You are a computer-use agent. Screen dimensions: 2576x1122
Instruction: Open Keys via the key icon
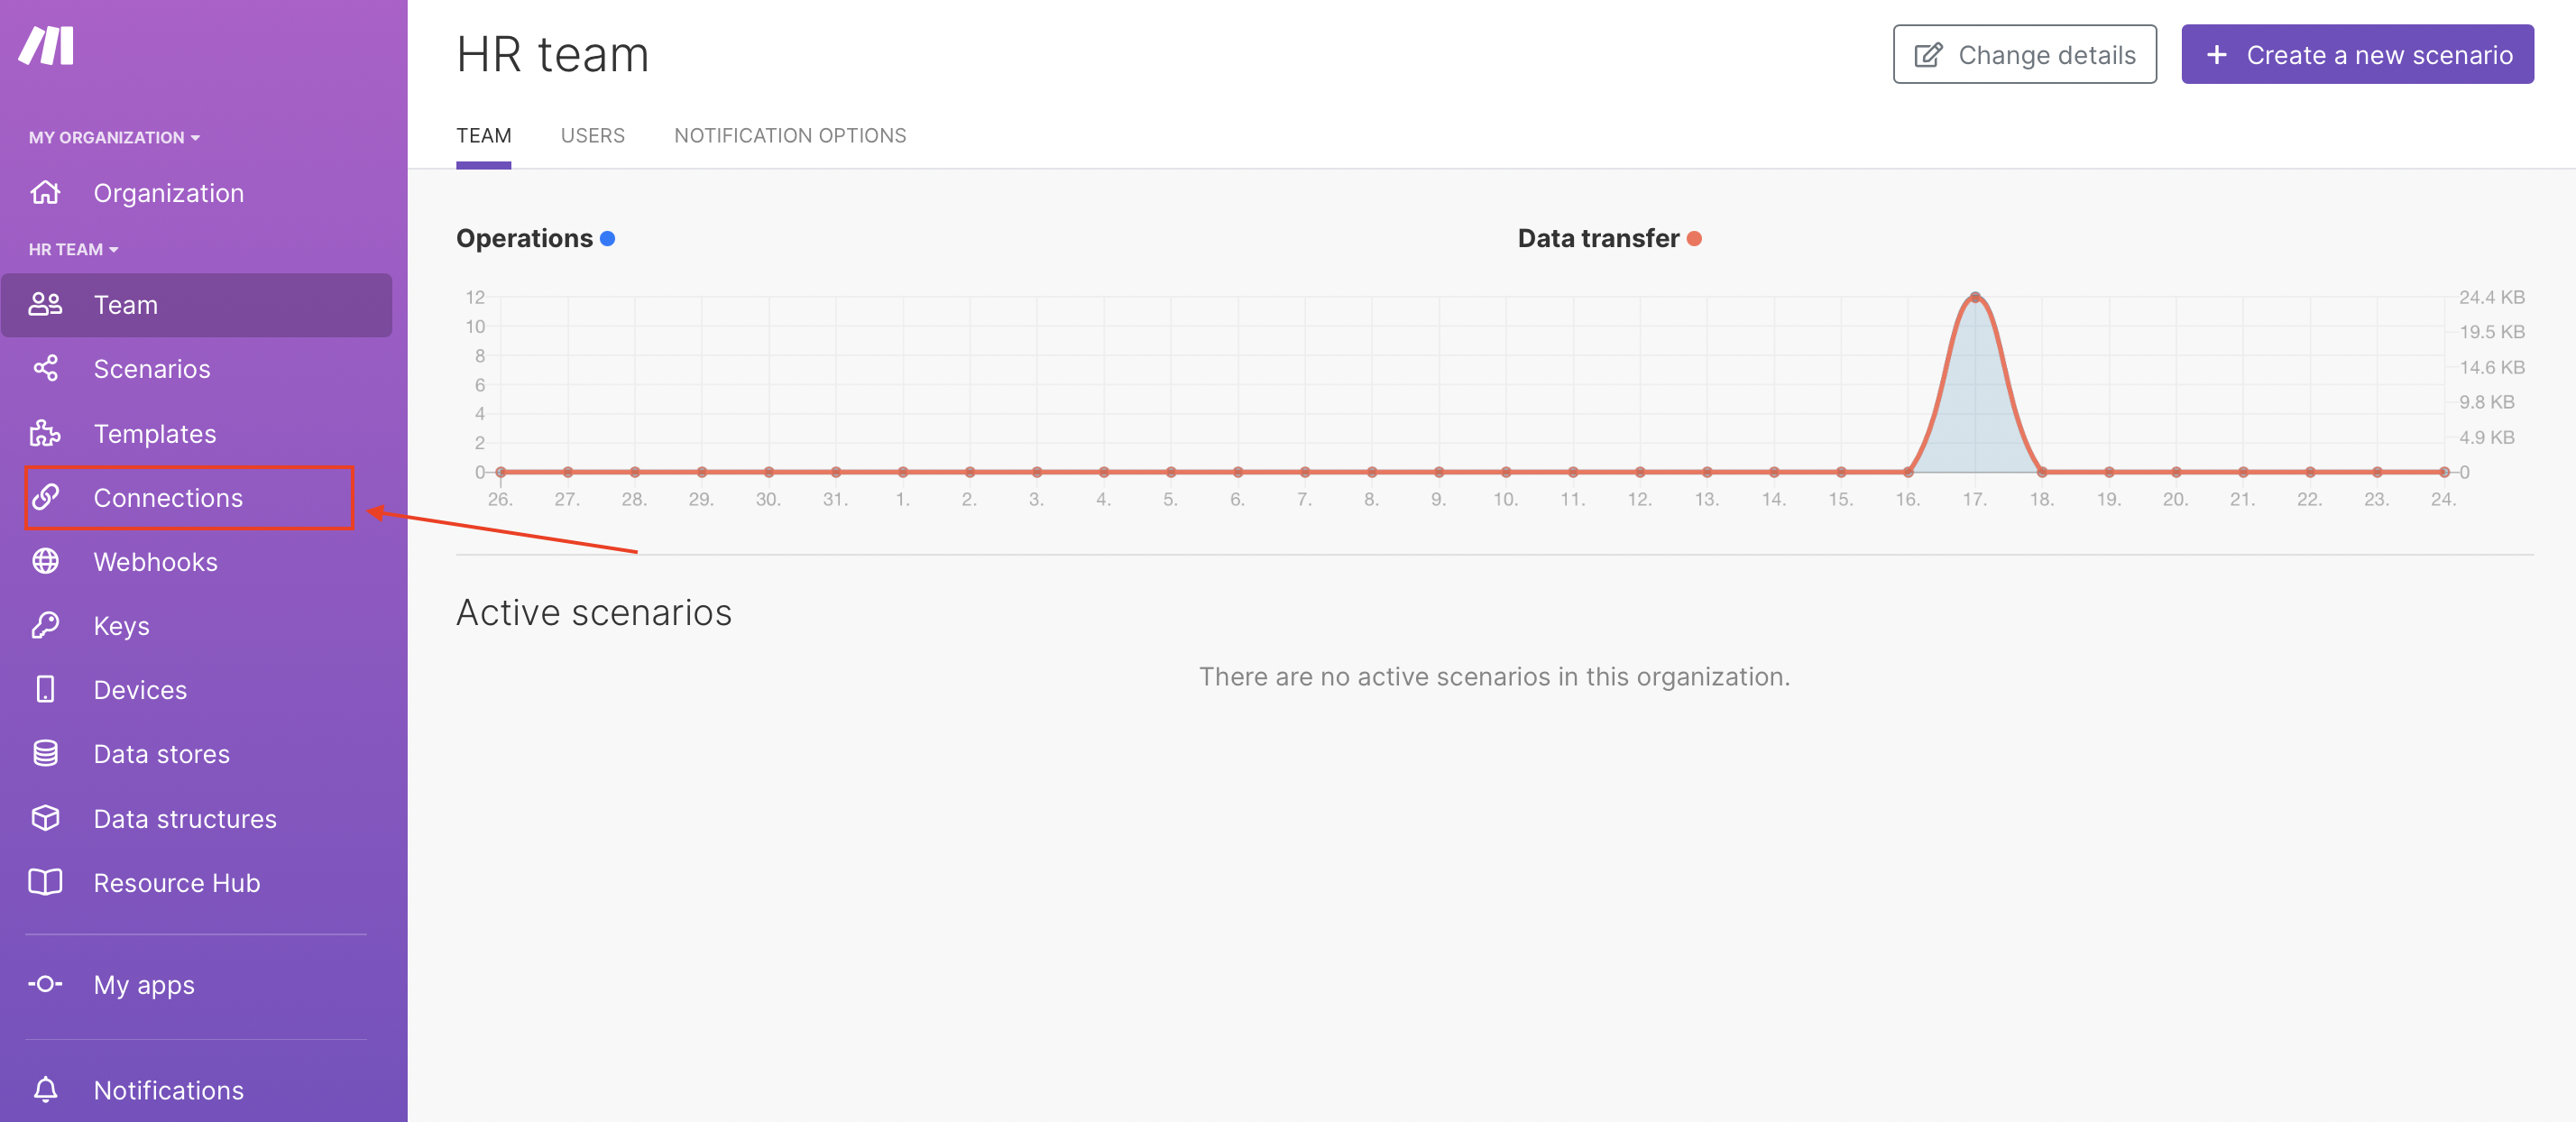click(x=45, y=625)
